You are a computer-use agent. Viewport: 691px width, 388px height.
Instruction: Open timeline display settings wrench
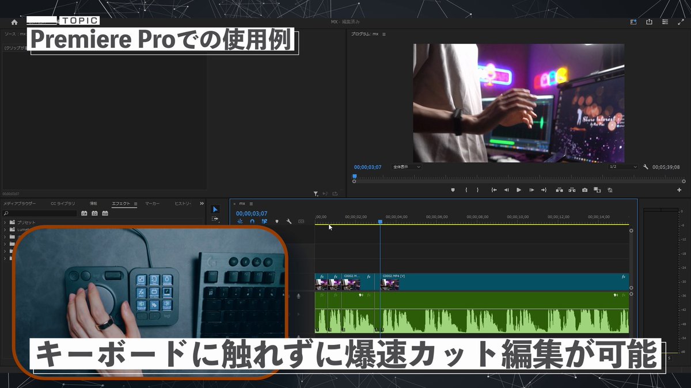289,221
